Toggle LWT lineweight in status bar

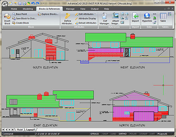pyautogui.click(x=152, y=134)
